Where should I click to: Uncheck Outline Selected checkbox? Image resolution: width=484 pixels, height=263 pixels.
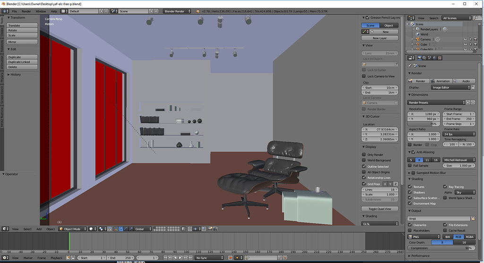(364, 166)
